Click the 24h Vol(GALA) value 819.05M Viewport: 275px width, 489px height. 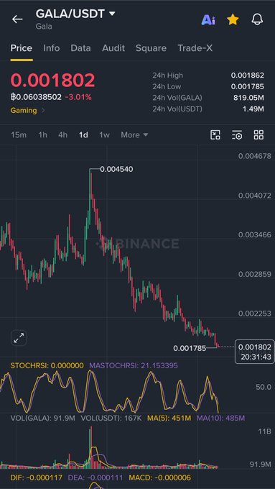click(248, 98)
